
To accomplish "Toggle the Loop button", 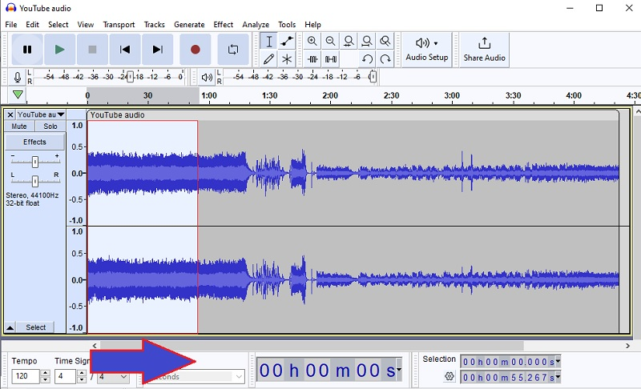I will pyautogui.click(x=233, y=50).
